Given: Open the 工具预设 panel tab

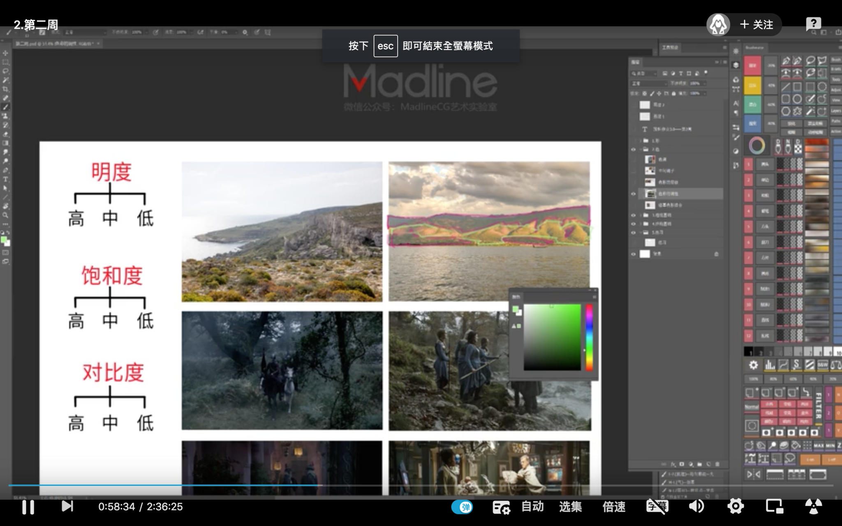Looking at the screenshot, I should [x=670, y=47].
